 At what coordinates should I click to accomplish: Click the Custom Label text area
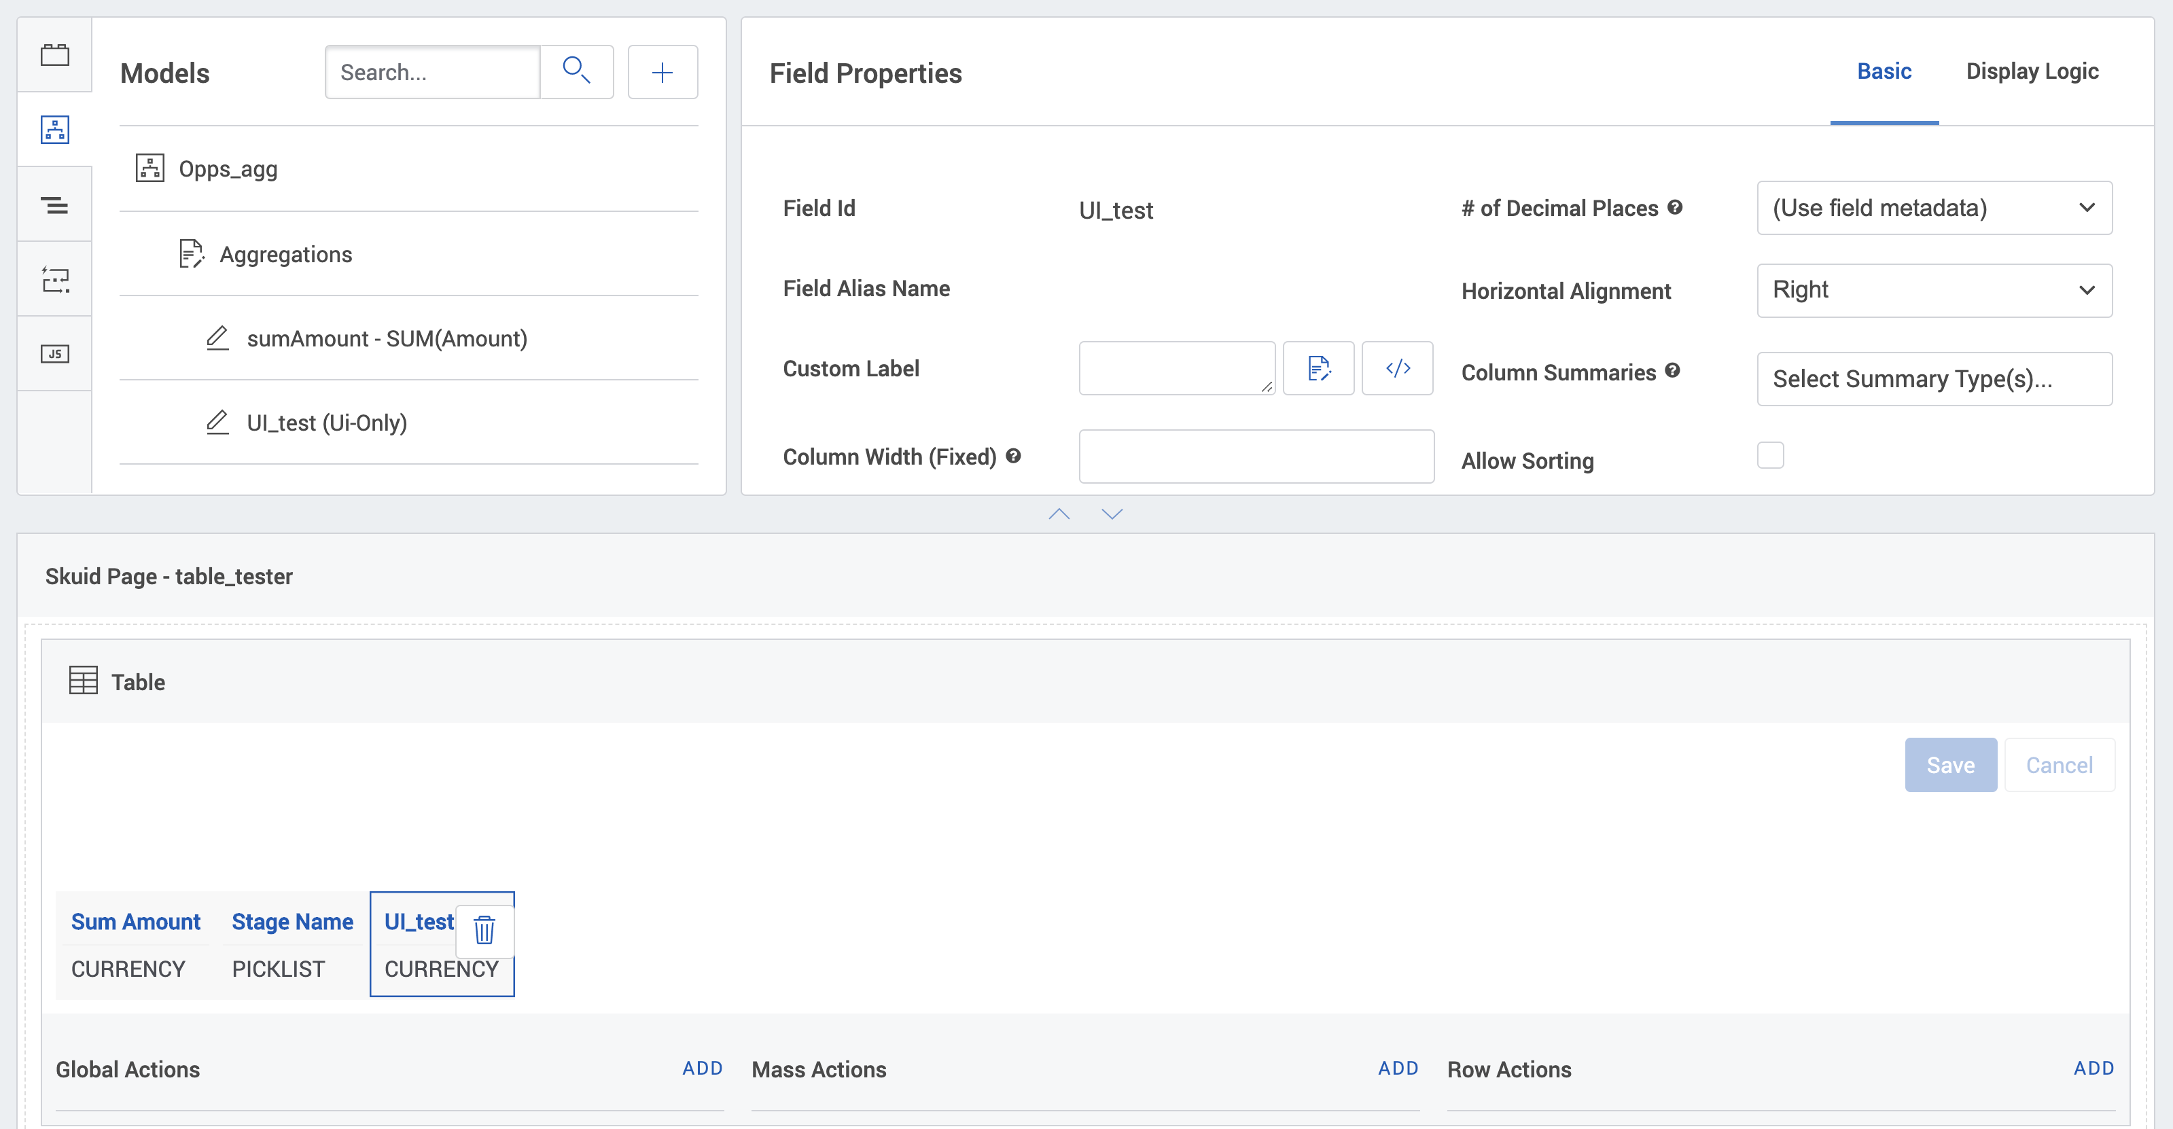[x=1177, y=368]
